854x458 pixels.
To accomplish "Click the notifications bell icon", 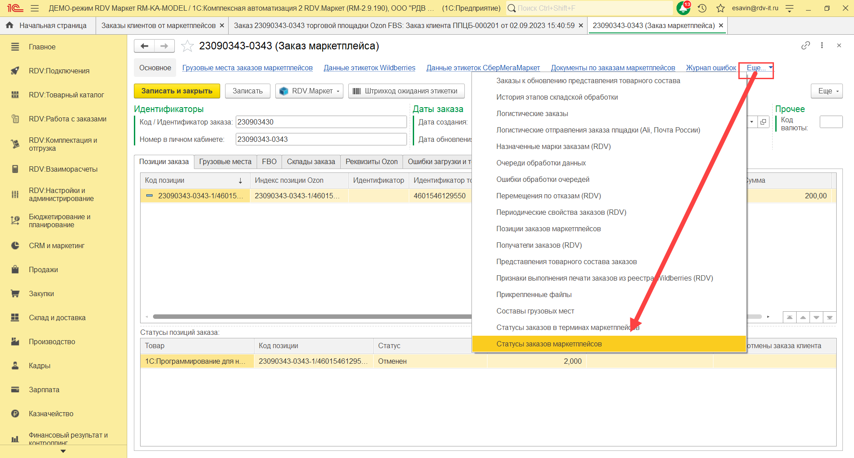I will (x=683, y=8).
